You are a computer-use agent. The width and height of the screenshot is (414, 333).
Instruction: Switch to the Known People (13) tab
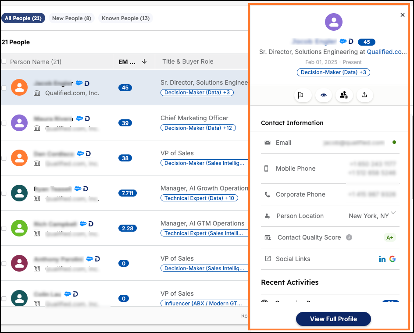click(125, 18)
